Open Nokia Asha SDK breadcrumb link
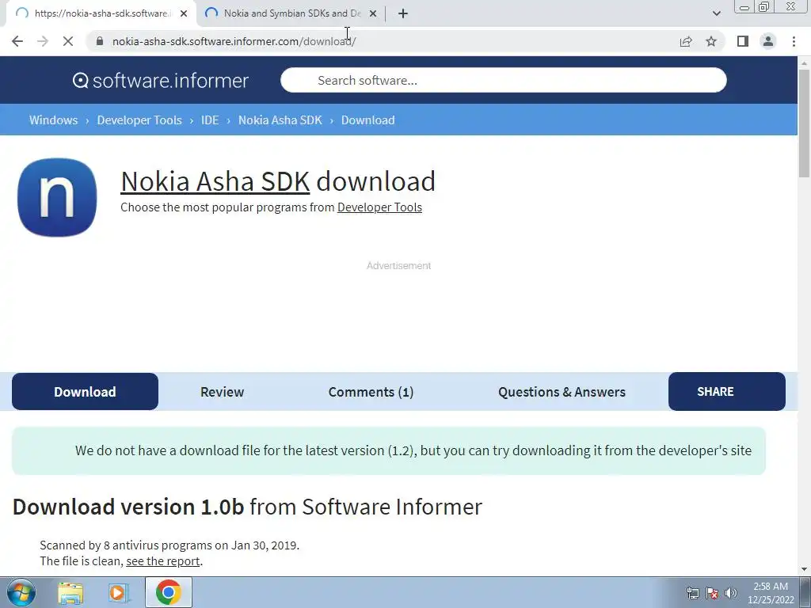The height and width of the screenshot is (608, 811). 280,120
